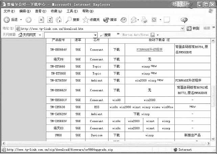217x154 pixels.
Task: Click the Stop loading icon
Action: tap(41, 20)
